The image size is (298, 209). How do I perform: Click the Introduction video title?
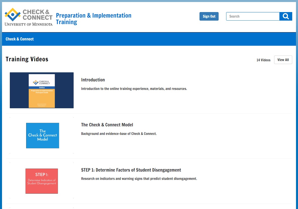click(x=93, y=80)
